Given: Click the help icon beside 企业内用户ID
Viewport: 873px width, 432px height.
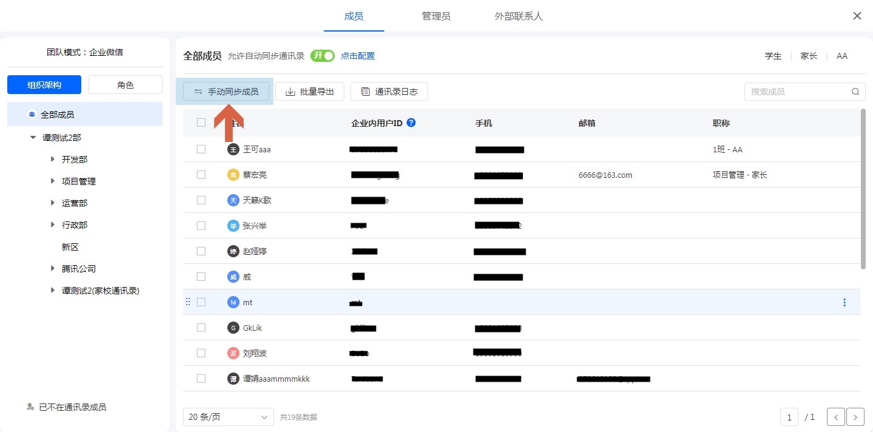Looking at the screenshot, I should coord(411,123).
